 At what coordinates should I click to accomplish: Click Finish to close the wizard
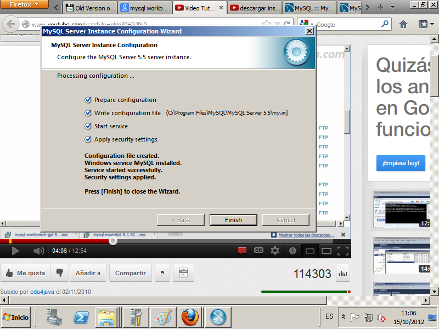tap(233, 220)
